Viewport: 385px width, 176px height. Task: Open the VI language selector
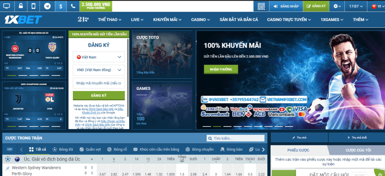tap(376, 6)
